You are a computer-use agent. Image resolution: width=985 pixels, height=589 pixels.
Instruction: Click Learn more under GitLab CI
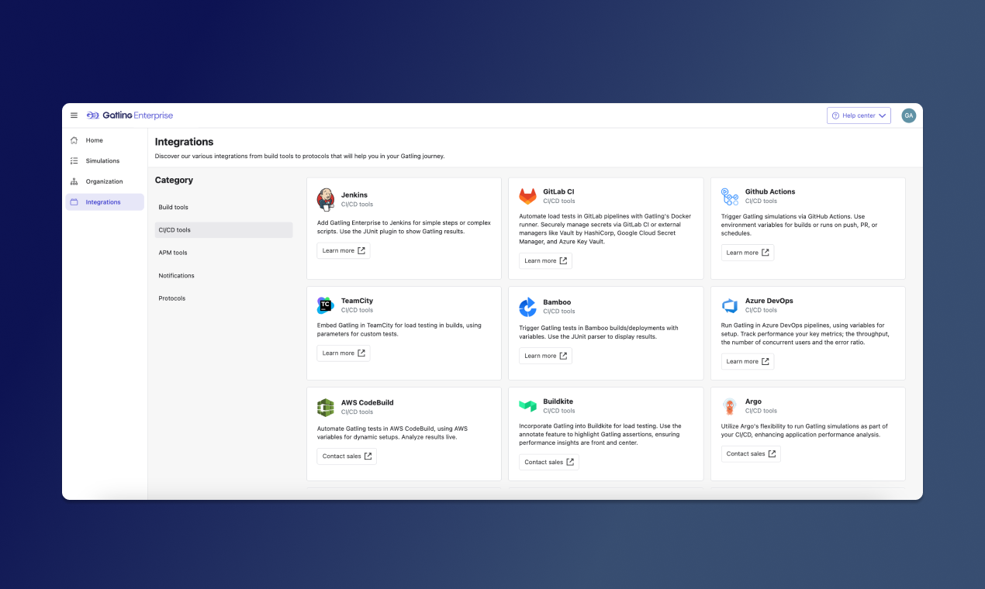[545, 260]
